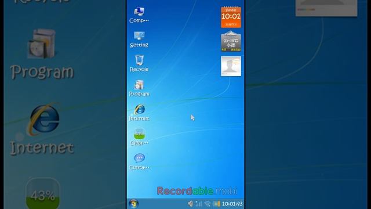This screenshot has width=371, height=209.
Task: Click the taskbar clock 10:01:43
Action: [232, 204]
